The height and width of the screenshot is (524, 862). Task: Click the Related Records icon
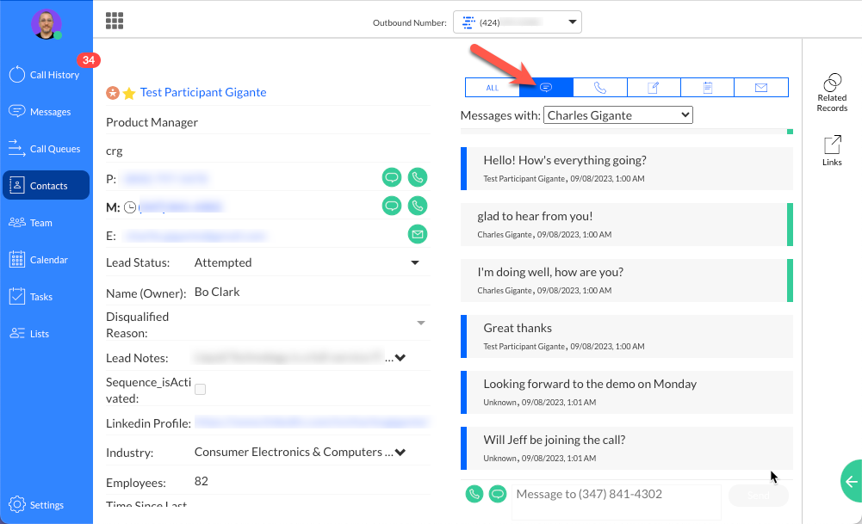[x=832, y=91]
